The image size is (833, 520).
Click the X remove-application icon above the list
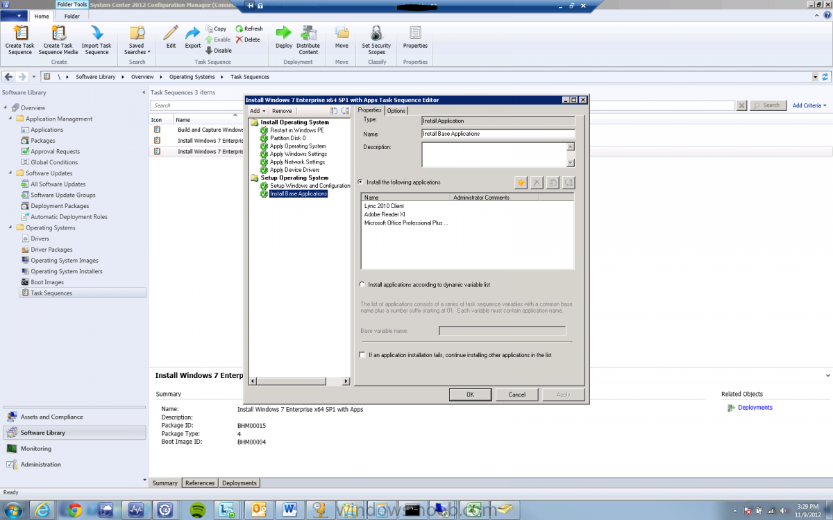[x=537, y=182]
